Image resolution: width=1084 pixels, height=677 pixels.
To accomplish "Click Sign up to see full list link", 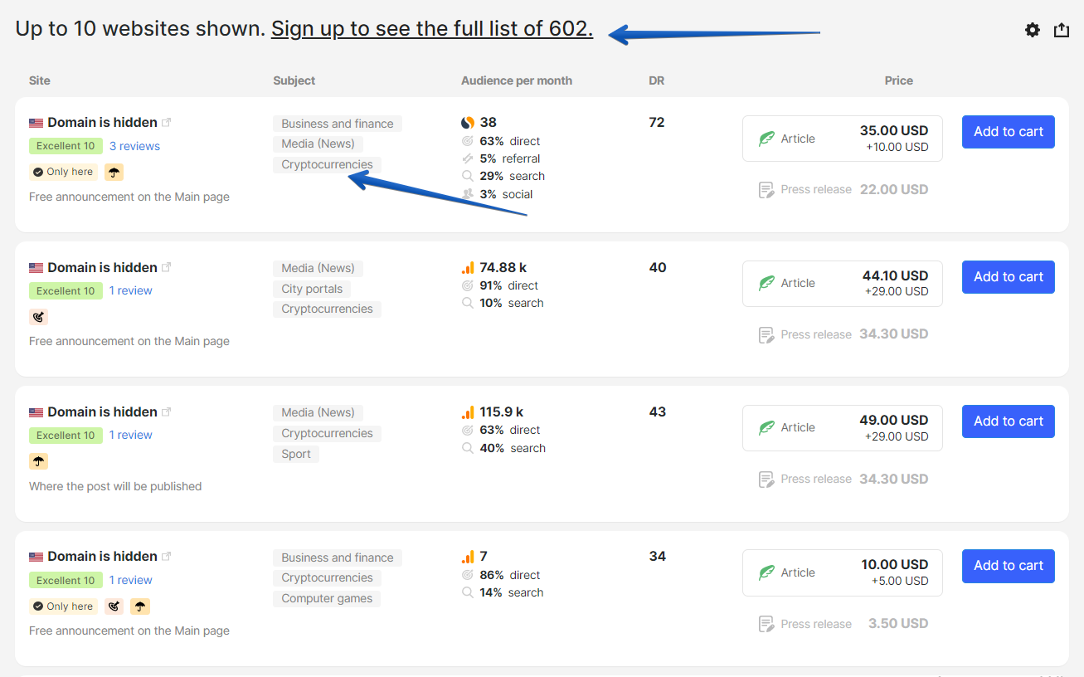I will [x=431, y=29].
